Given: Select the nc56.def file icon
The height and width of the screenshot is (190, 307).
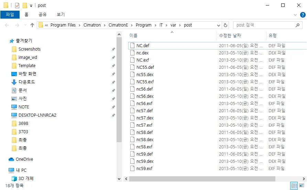Looking at the screenshot, I should (x=132, y=89).
